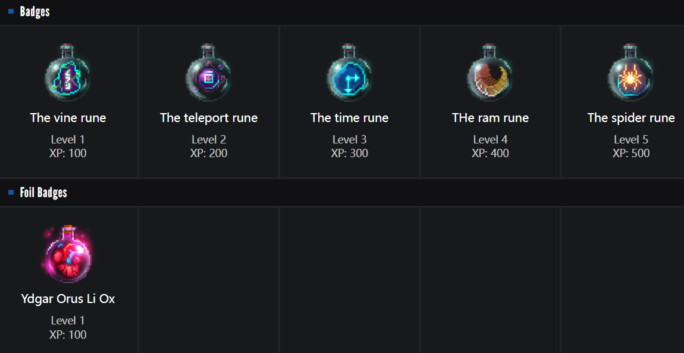Click the "Ydgar Orus Li Ox" title
Image resolution: width=684 pixels, height=353 pixels.
(x=68, y=299)
